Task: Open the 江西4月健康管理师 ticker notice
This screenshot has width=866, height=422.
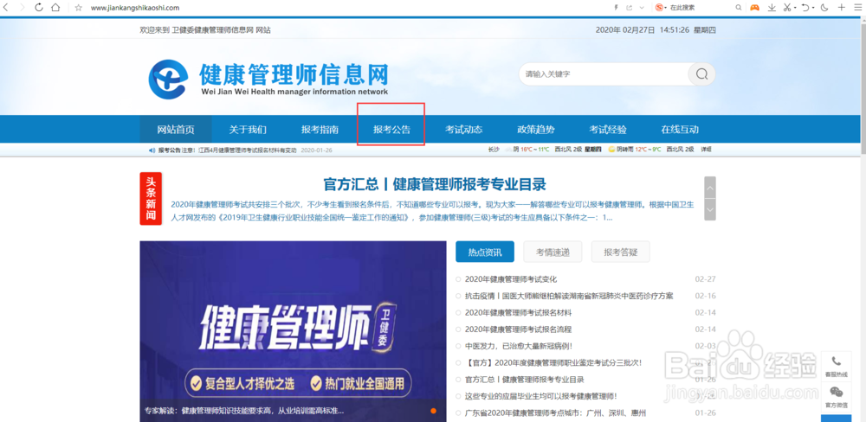Action: (x=247, y=150)
